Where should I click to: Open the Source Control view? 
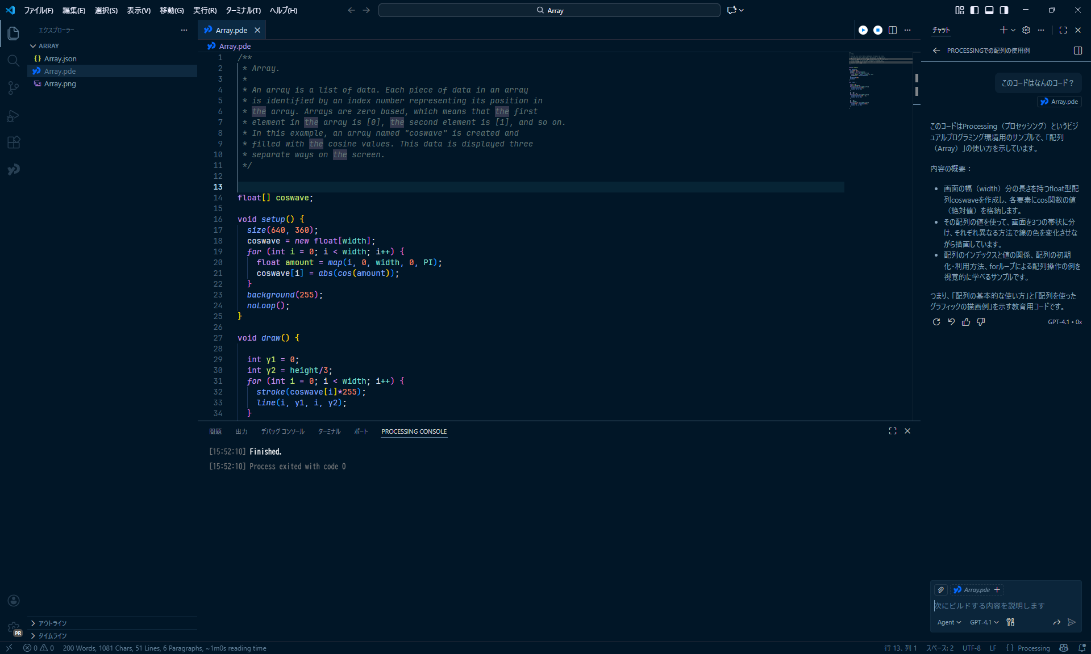[14, 88]
